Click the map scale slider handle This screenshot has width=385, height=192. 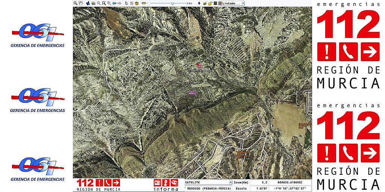click(172, 3)
